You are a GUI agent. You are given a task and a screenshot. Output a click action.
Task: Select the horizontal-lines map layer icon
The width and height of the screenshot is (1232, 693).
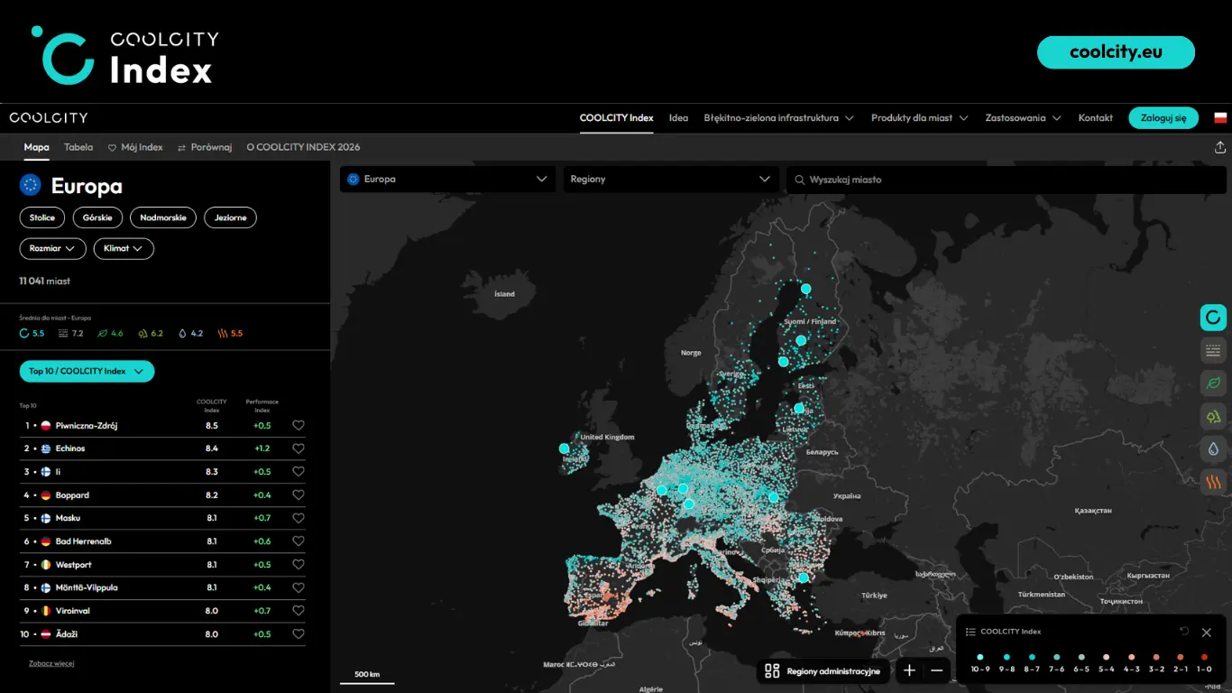(x=1213, y=350)
